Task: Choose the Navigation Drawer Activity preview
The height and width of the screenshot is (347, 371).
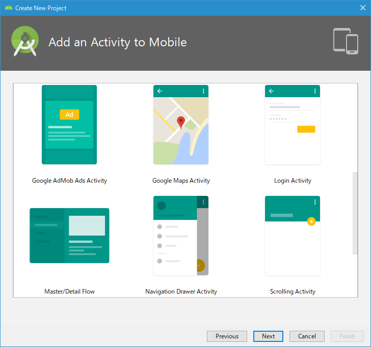Action: (181, 236)
